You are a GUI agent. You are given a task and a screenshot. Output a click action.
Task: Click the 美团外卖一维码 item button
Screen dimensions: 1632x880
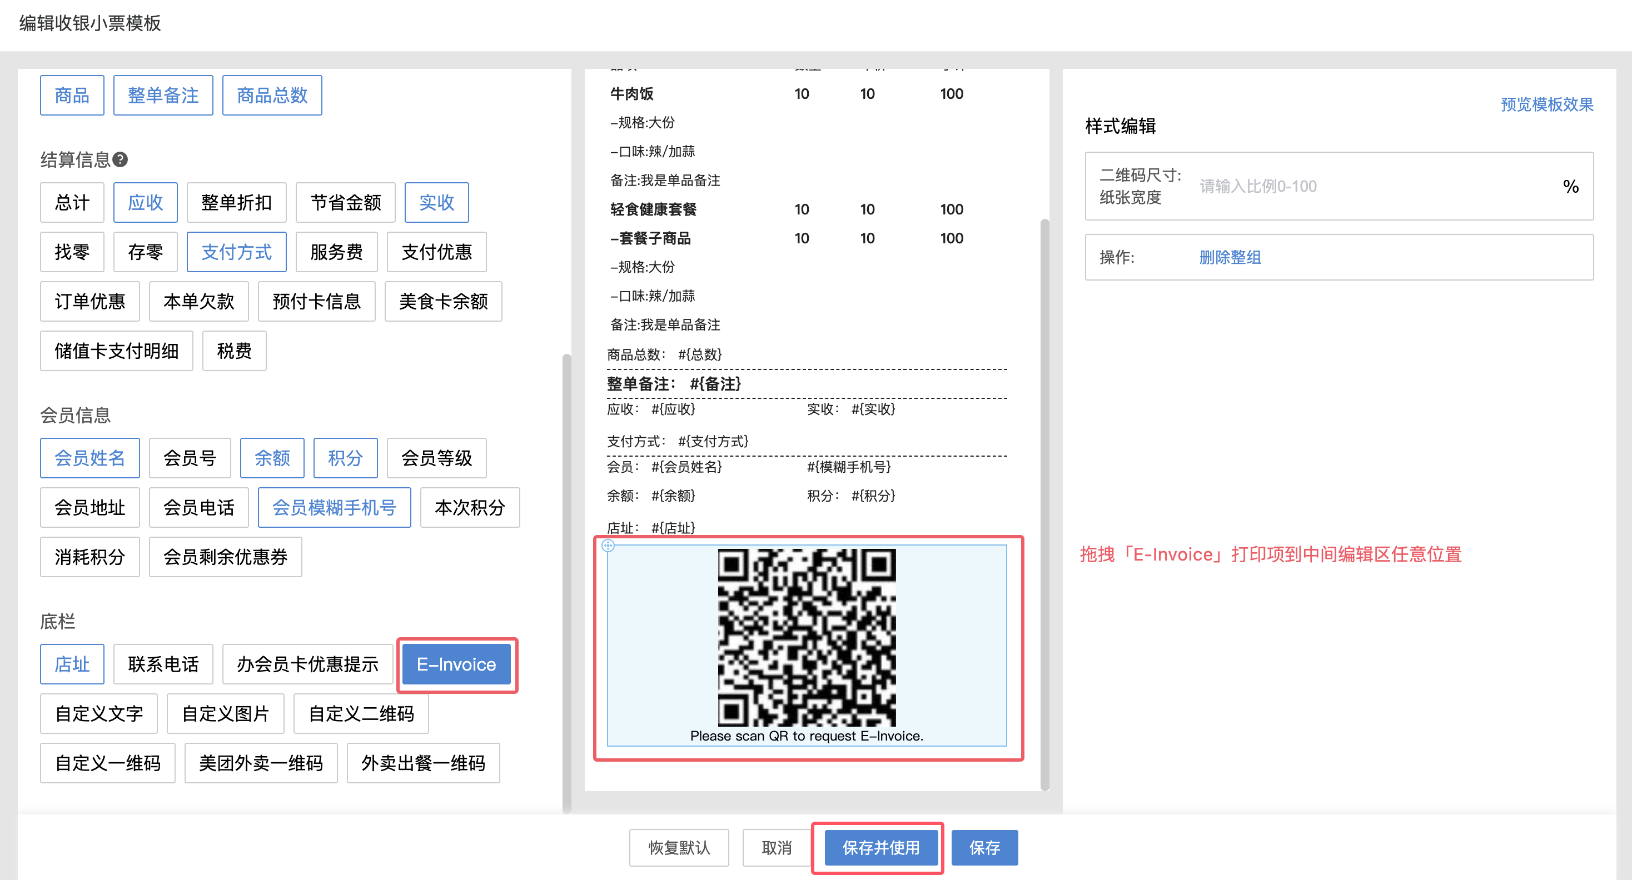(261, 763)
